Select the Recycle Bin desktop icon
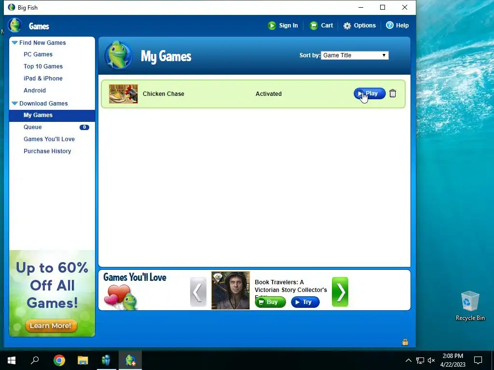The image size is (494, 370). (470, 306)
